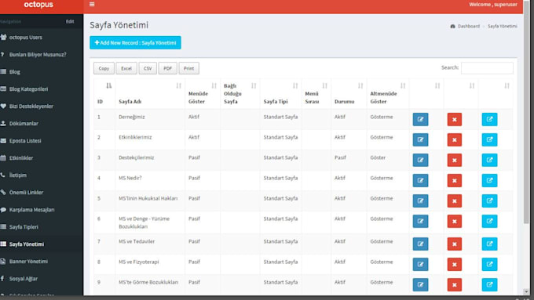Open Bizi Destekleyenler sidebar item
The height and width of the screenshot is (300, 534).
point(42,107)
